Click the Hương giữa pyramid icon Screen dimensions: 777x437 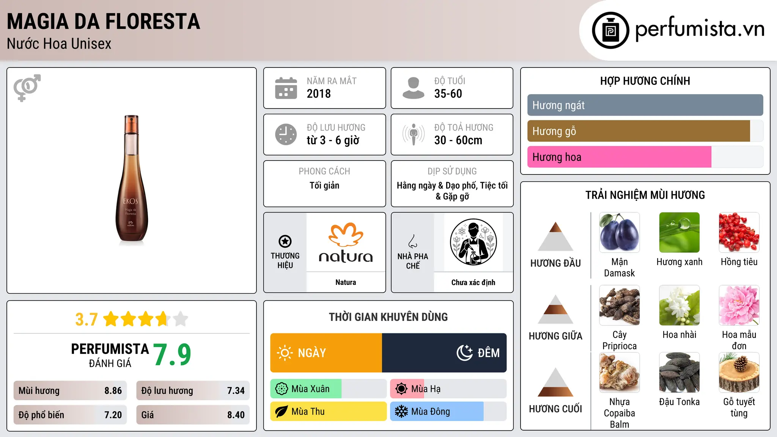(x=555, y=309)
